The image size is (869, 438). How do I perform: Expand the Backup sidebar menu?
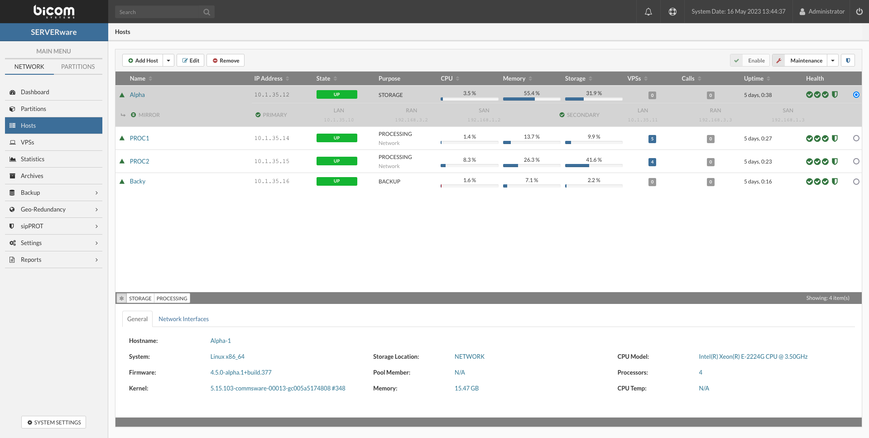pos(53,193)
